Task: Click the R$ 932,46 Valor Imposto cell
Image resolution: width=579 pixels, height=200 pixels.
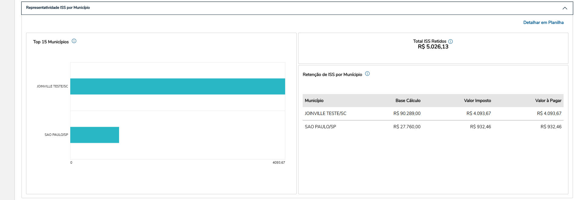Action: click(481, 127)
